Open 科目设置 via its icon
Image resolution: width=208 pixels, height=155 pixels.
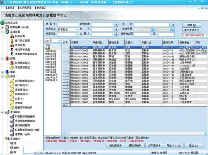[12, 36]
